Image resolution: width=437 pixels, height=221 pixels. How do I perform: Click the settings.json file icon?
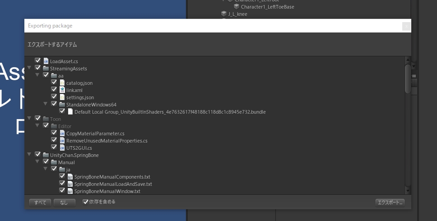[62, 97]
